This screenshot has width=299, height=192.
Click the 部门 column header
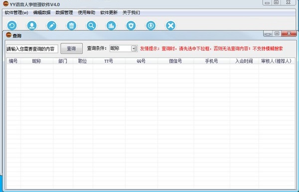coord(63,61)
